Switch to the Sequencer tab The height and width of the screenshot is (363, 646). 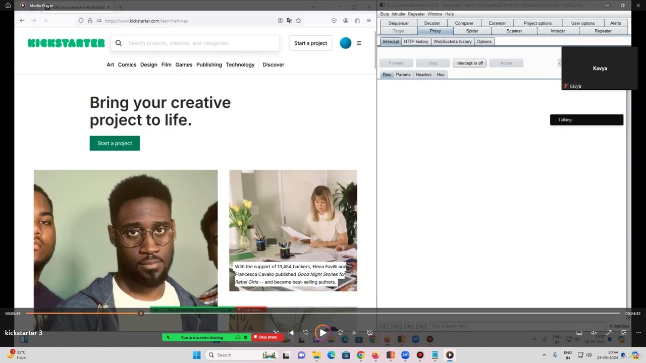399,23
